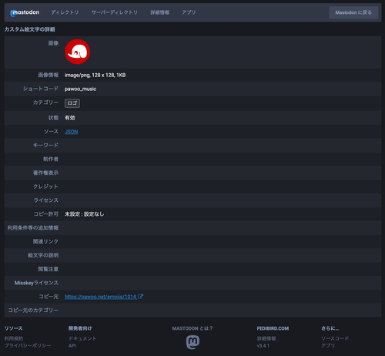Image resolution: width=385 pixels, height=356 pixels.
Task: Click the v3.4.1 version link
Action: pyautogui.click(x=263, y=346)
